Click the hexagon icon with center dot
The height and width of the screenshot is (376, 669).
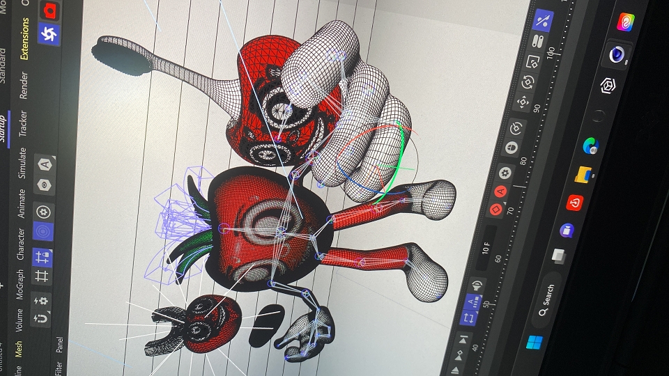click(44, 185)
